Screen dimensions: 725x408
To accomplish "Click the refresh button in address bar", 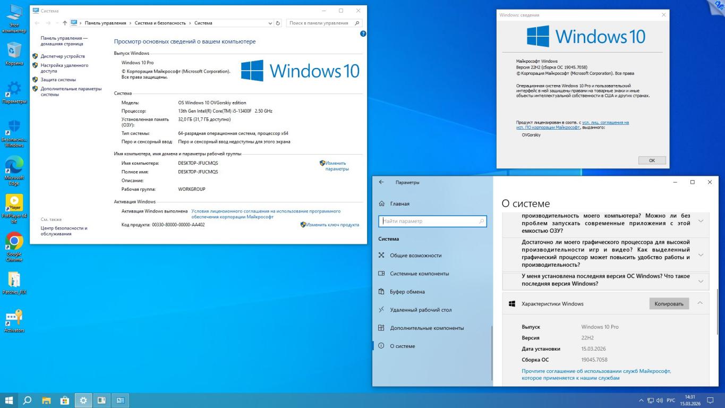I will click(278, 23).
